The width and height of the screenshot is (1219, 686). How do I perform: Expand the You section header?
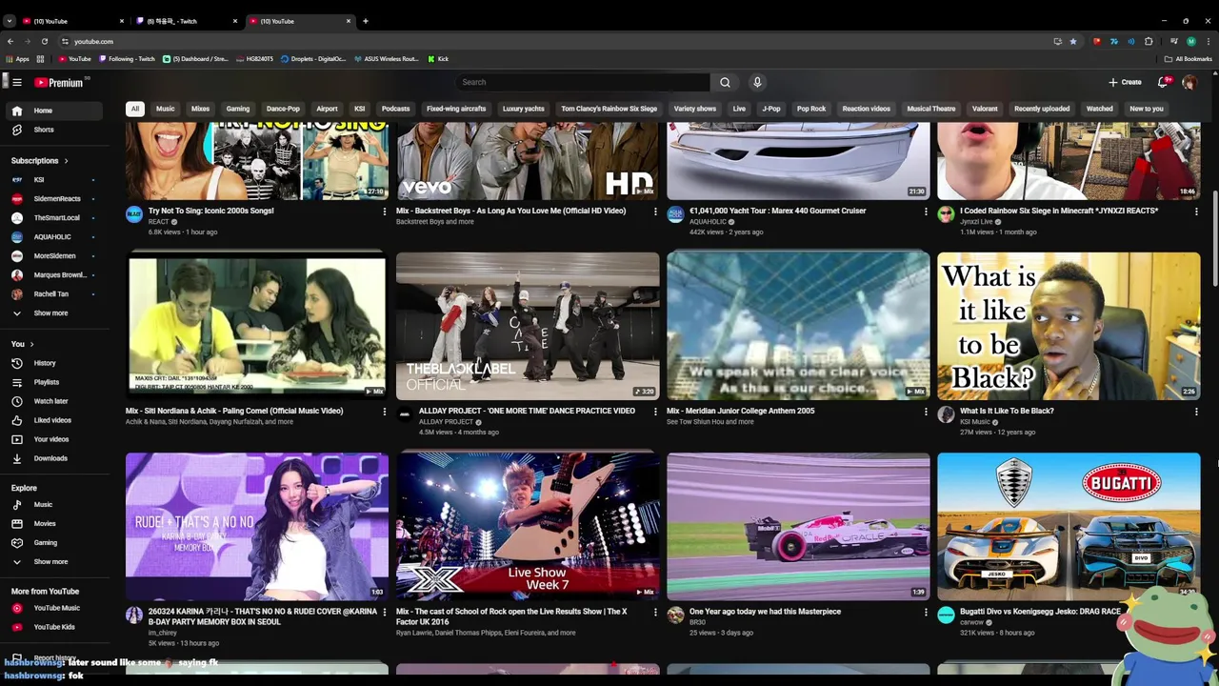pos(22,344)
